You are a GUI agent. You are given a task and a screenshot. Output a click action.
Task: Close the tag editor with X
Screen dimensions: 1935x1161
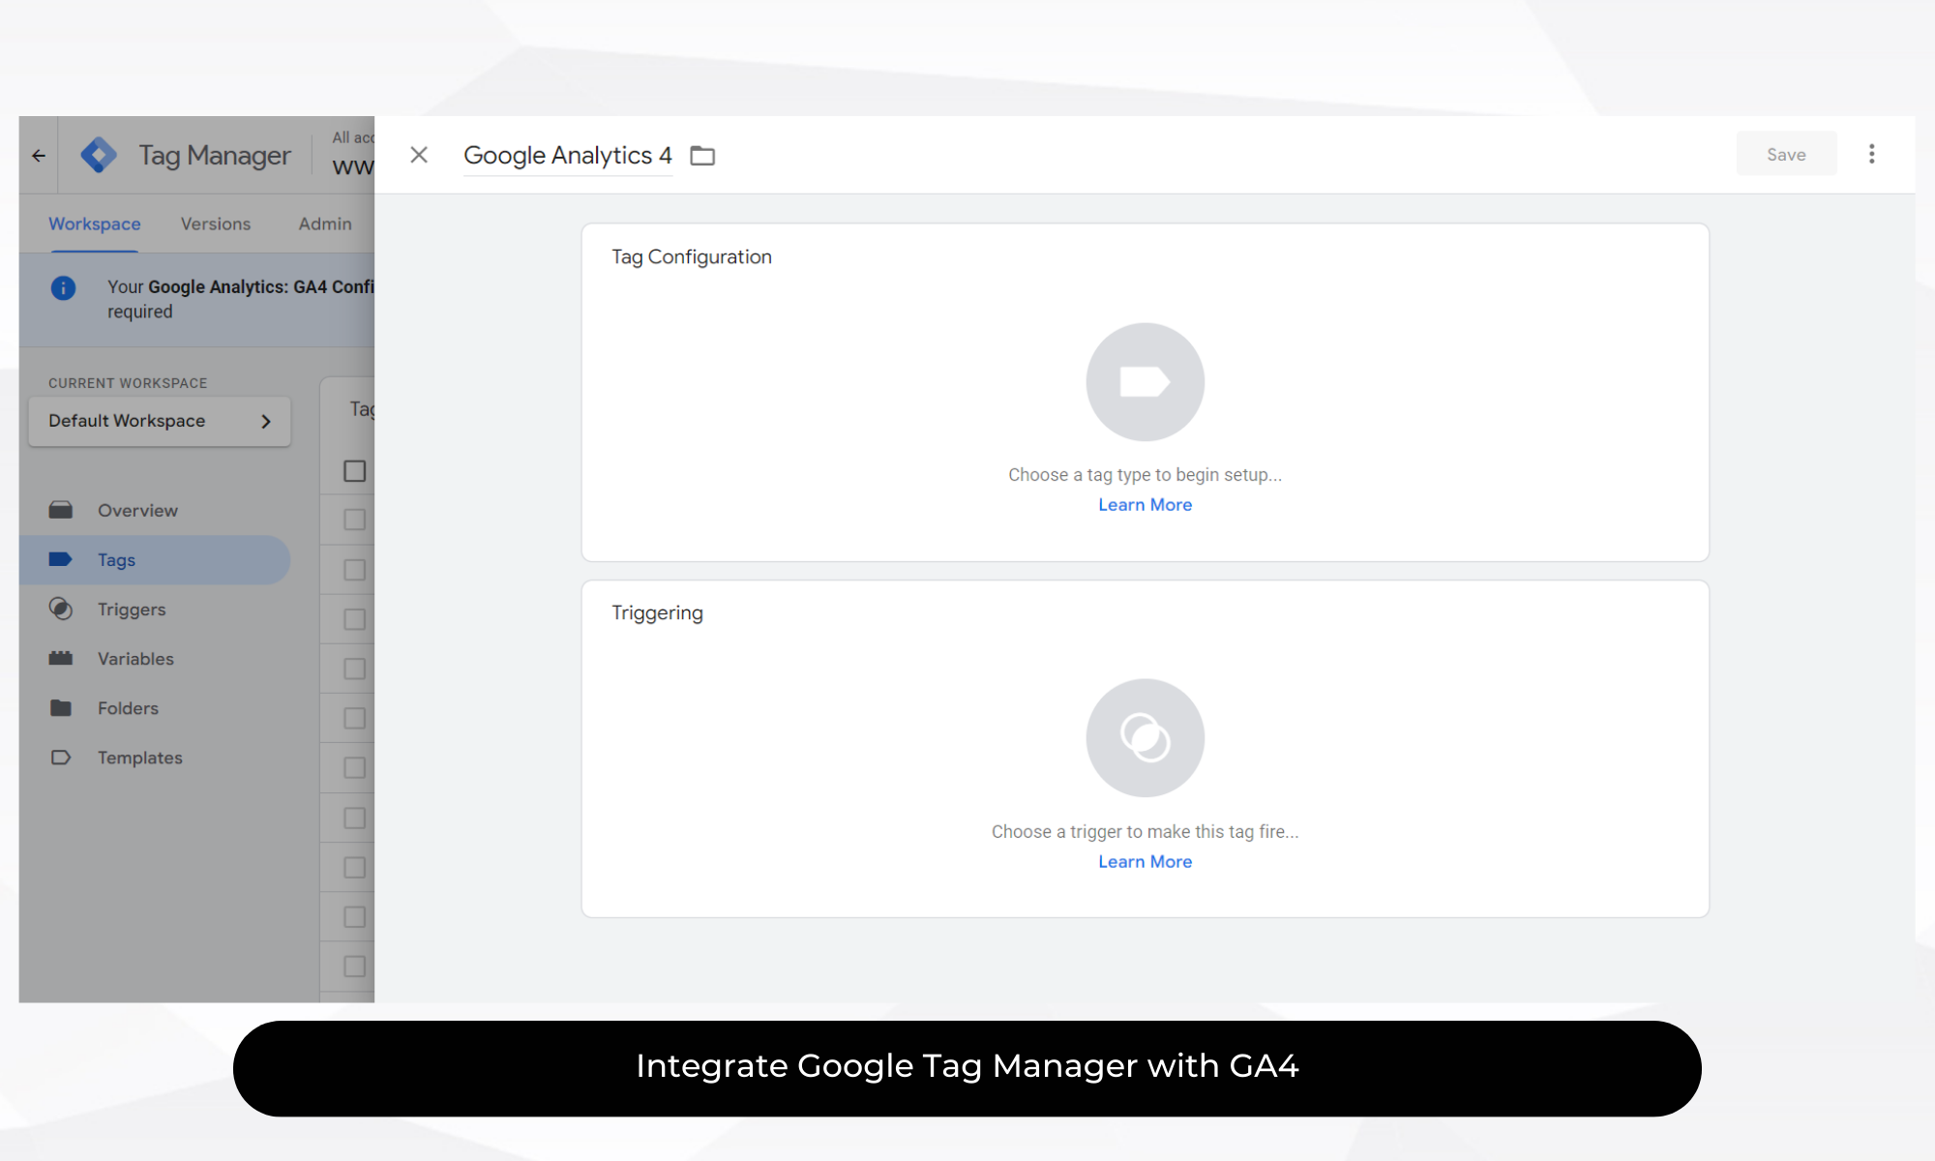[419, 155]
